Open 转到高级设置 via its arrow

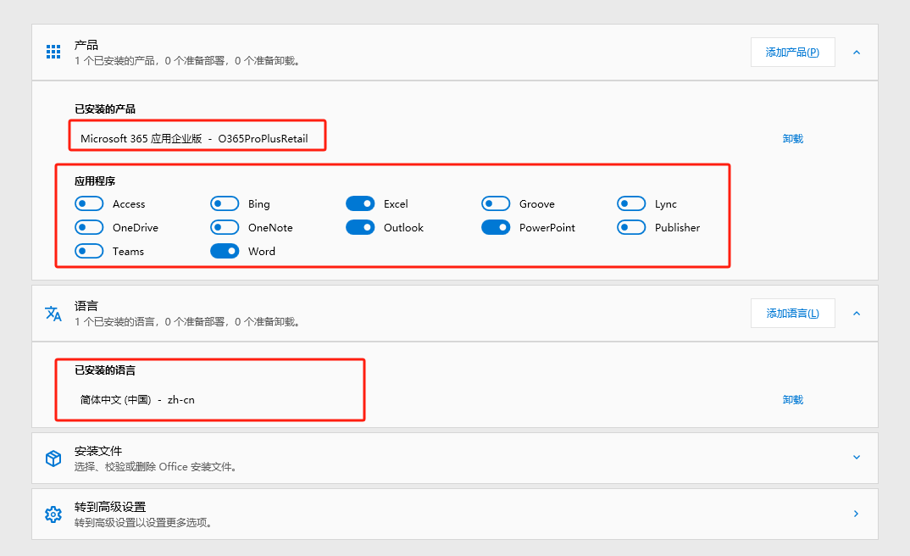click(x=857, y=514)
